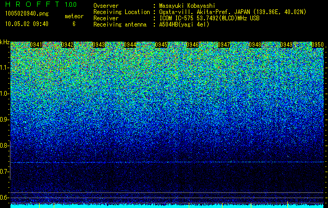Screen dimensions: 328x208
Task: Select the file name 1005020940.png
Action: [x=27, y=14]
